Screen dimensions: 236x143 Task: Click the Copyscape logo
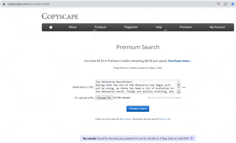(x=60, y=16)
